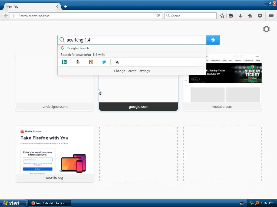Open the mozilla.org tile
The image size is (277, 207).
tap(55, 154)
